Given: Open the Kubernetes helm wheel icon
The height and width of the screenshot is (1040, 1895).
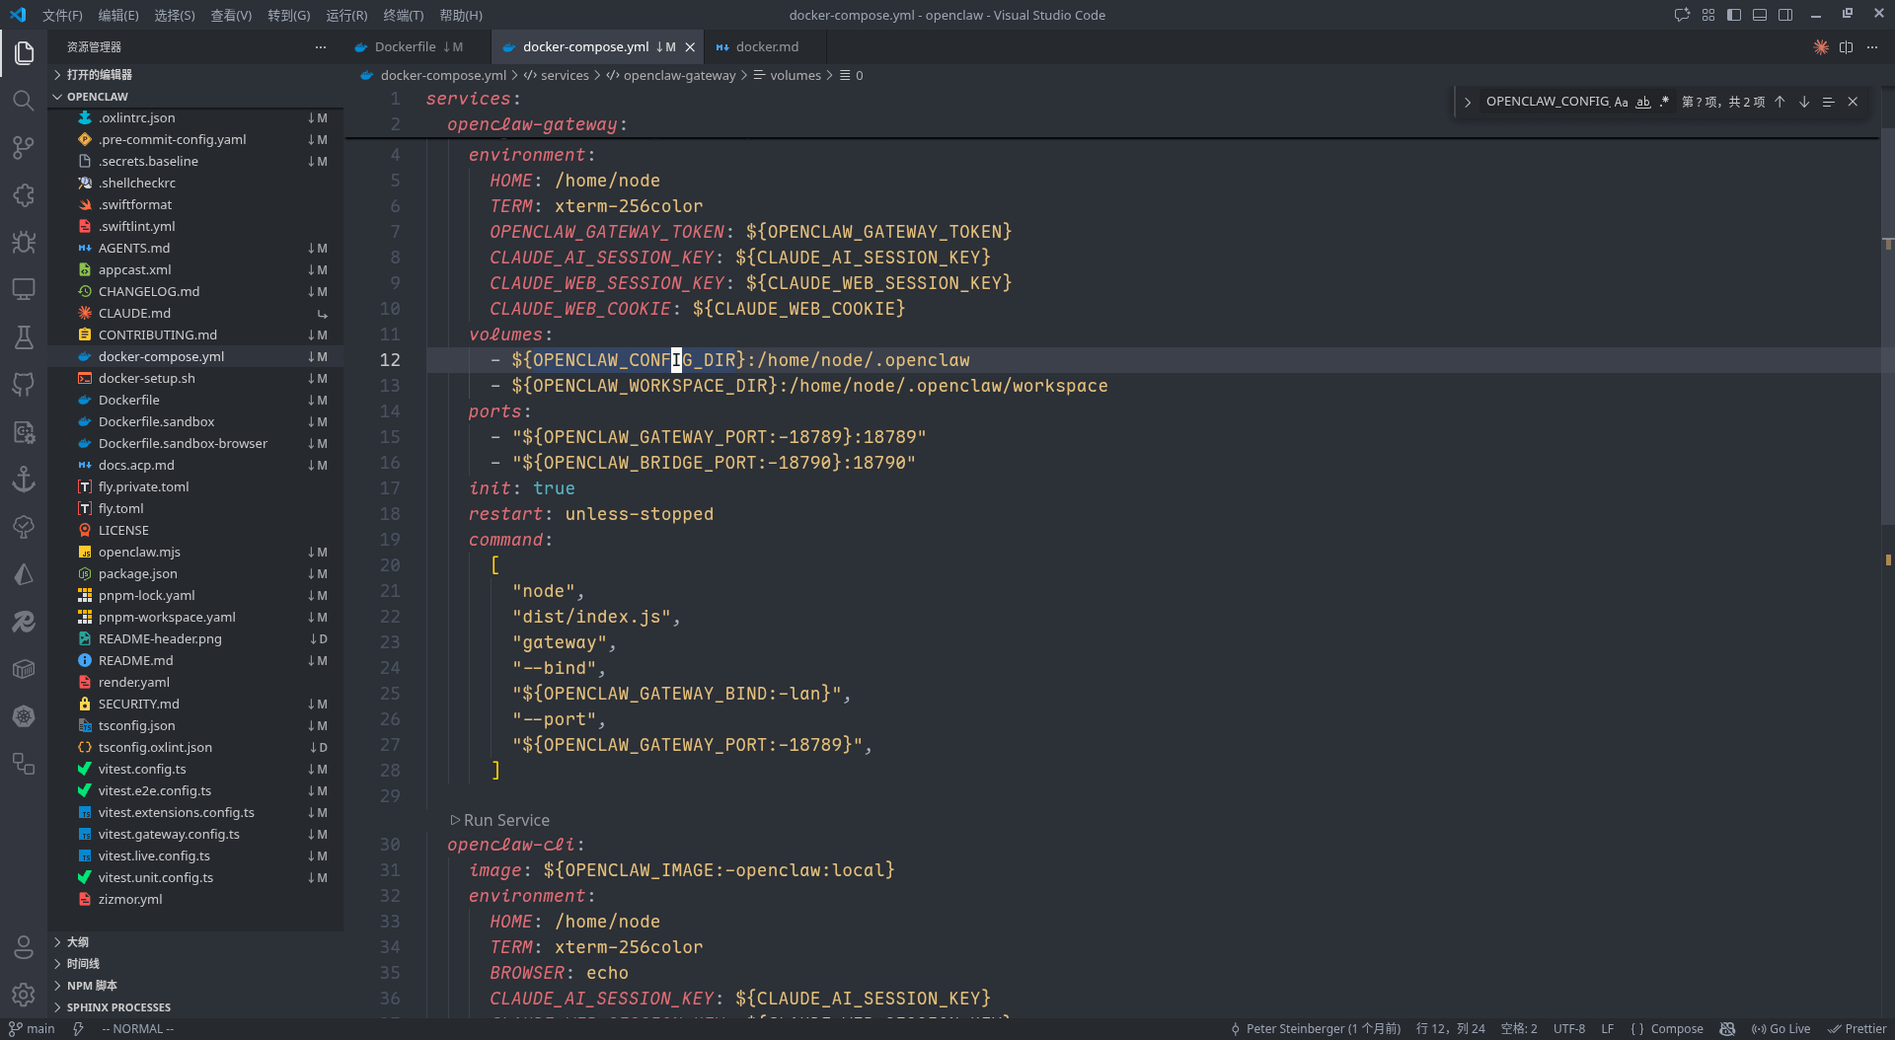Looking at the screenshot, I should click(24, 715).
